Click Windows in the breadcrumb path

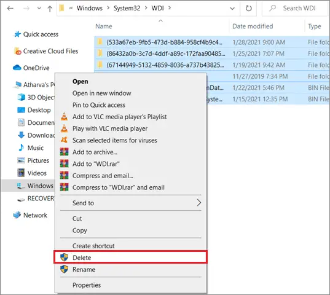pyautogui.click(x=90, y=8)
